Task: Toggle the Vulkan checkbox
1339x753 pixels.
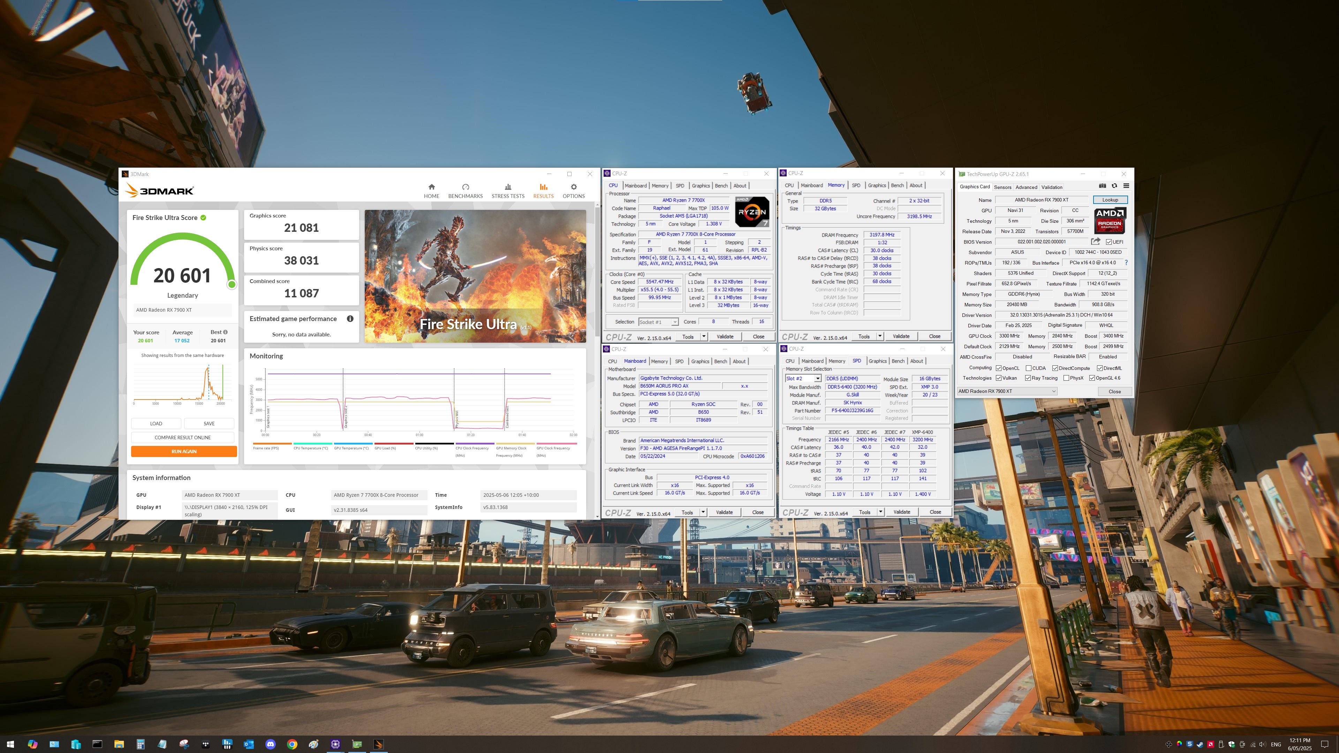Action: tap(999, 378)
